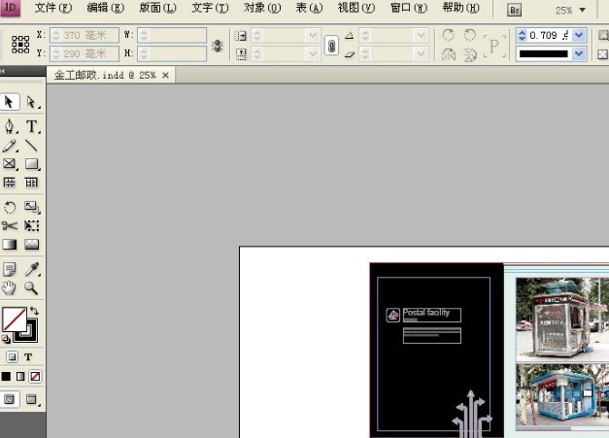Select the Zoom magnifier tool
Image resolution: width=609 pixels, height=438 pixels.
[x=31, y=287]
